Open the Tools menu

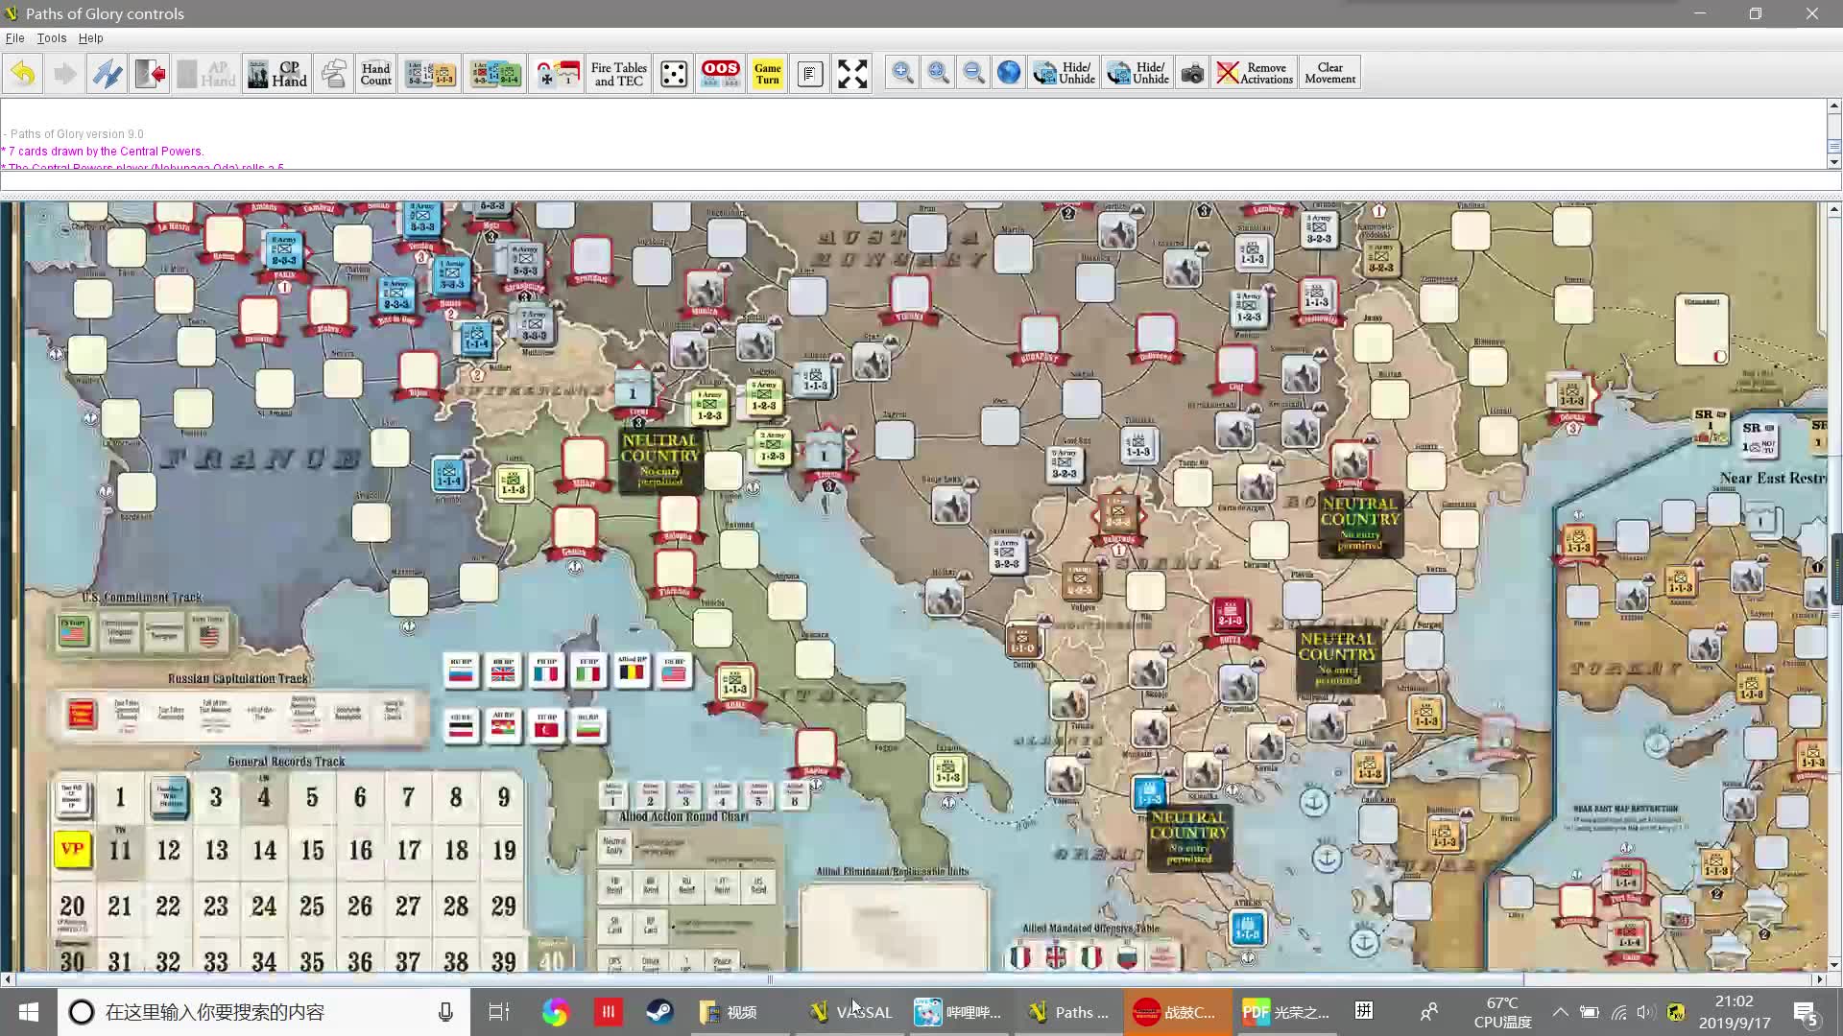click(52, 38)
